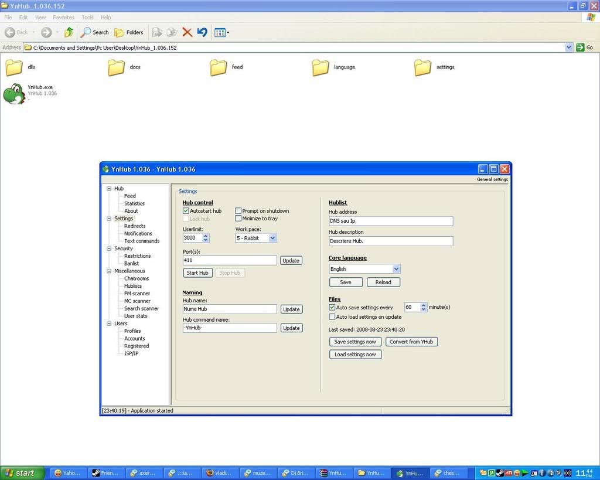The height and width of the screenshot is (480, 600).
Task: Click the Copy To toolbar icon
Action: (x=172, y=33)
